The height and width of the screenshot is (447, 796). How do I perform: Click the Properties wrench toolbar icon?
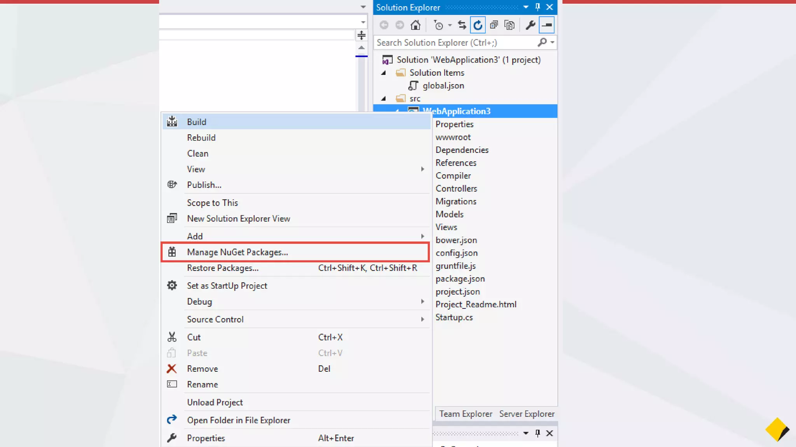pyautogui.click(x=531, y=25)
